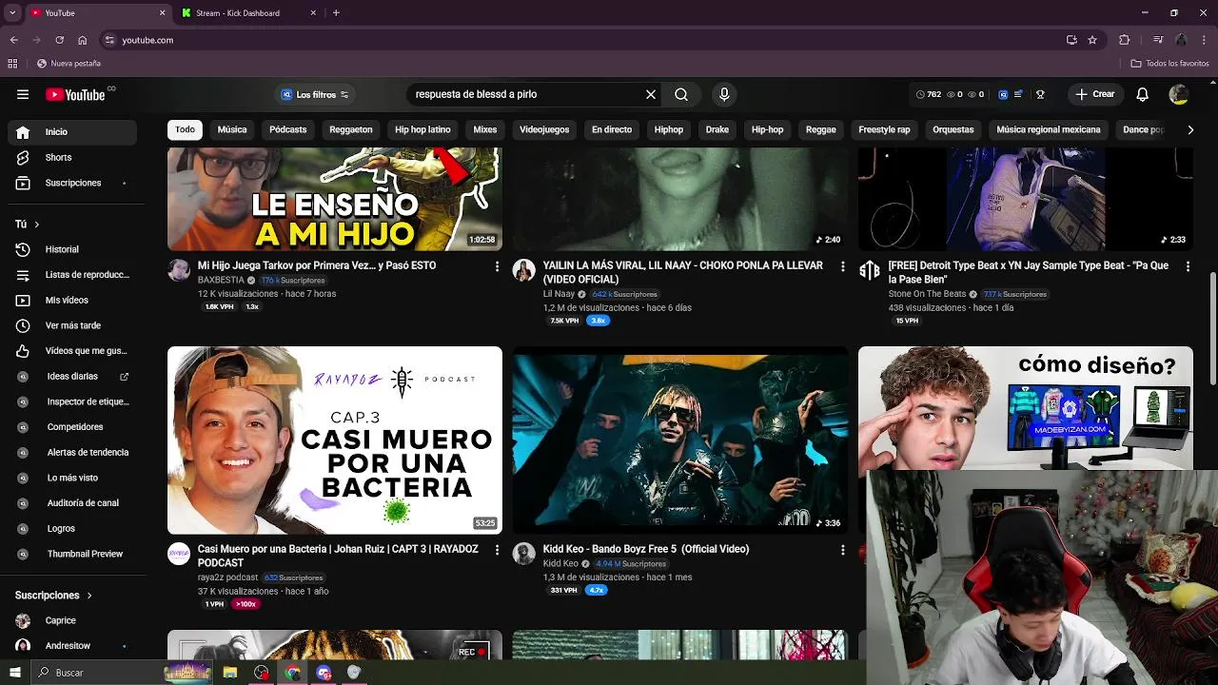
Task: Select the Pódcasts filter chip
Action: click(288, 129)
